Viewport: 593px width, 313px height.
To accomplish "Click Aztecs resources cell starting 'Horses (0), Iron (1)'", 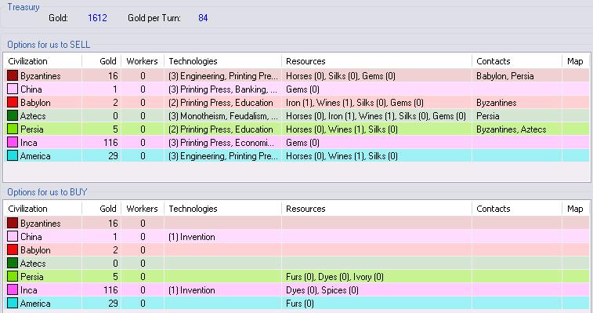I will 376,116.
